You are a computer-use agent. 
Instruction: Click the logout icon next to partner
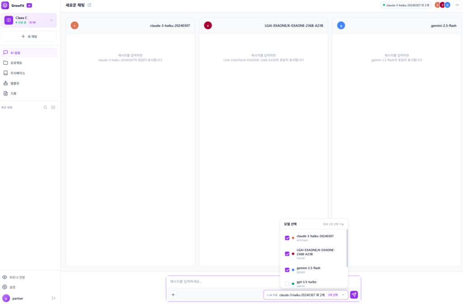(53, 298)
